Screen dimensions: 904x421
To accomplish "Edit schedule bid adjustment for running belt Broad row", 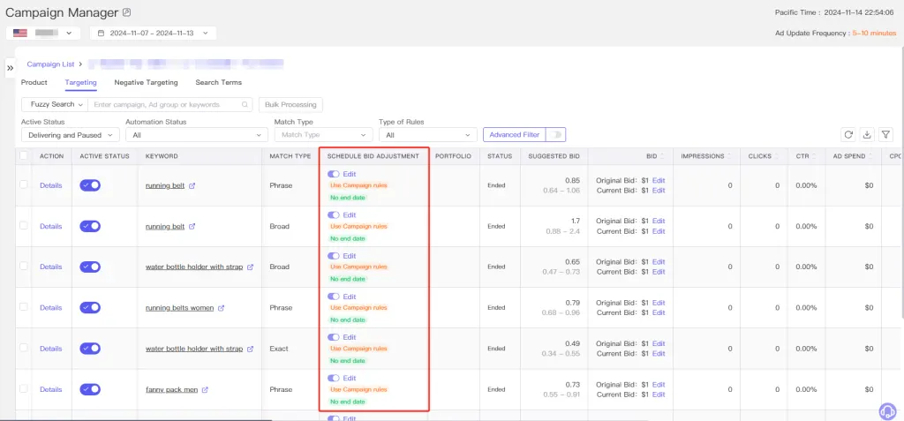I will [350, 214].
